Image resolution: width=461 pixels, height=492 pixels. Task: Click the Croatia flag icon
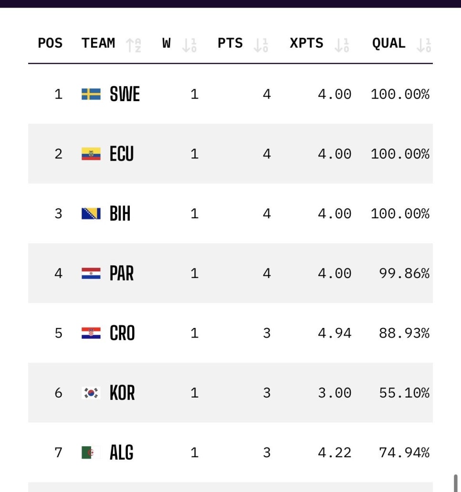(x=91, y=333)
